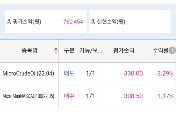Image resolution: width=176 pixels, height=115 pixels.
Task: Tap the pink 매수 label for MicroMiniNASDAQ100
Action: (69, 96)
